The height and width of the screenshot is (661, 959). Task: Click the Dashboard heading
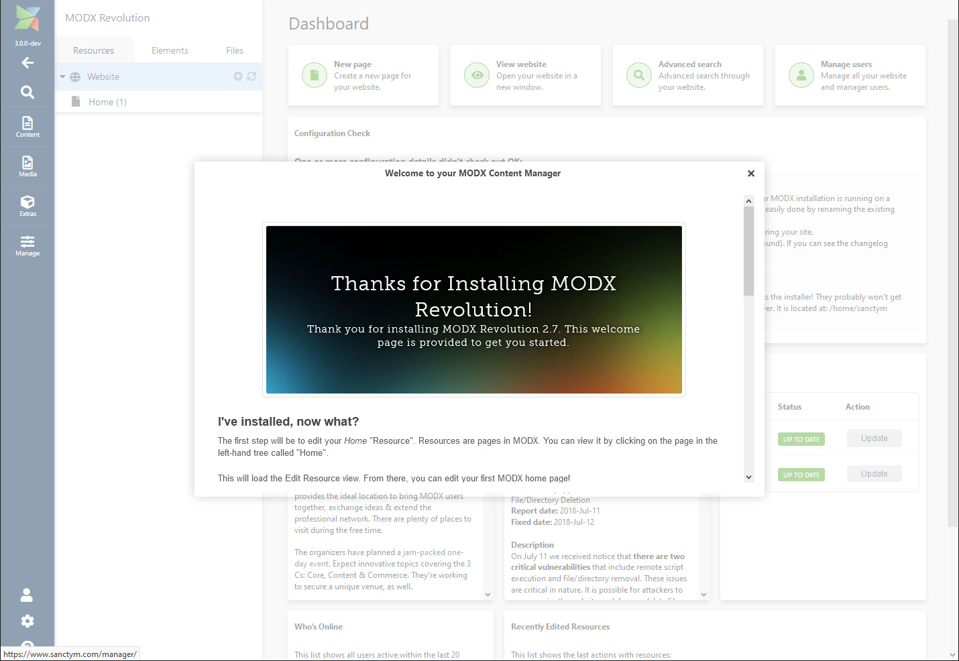click(329, 24)
